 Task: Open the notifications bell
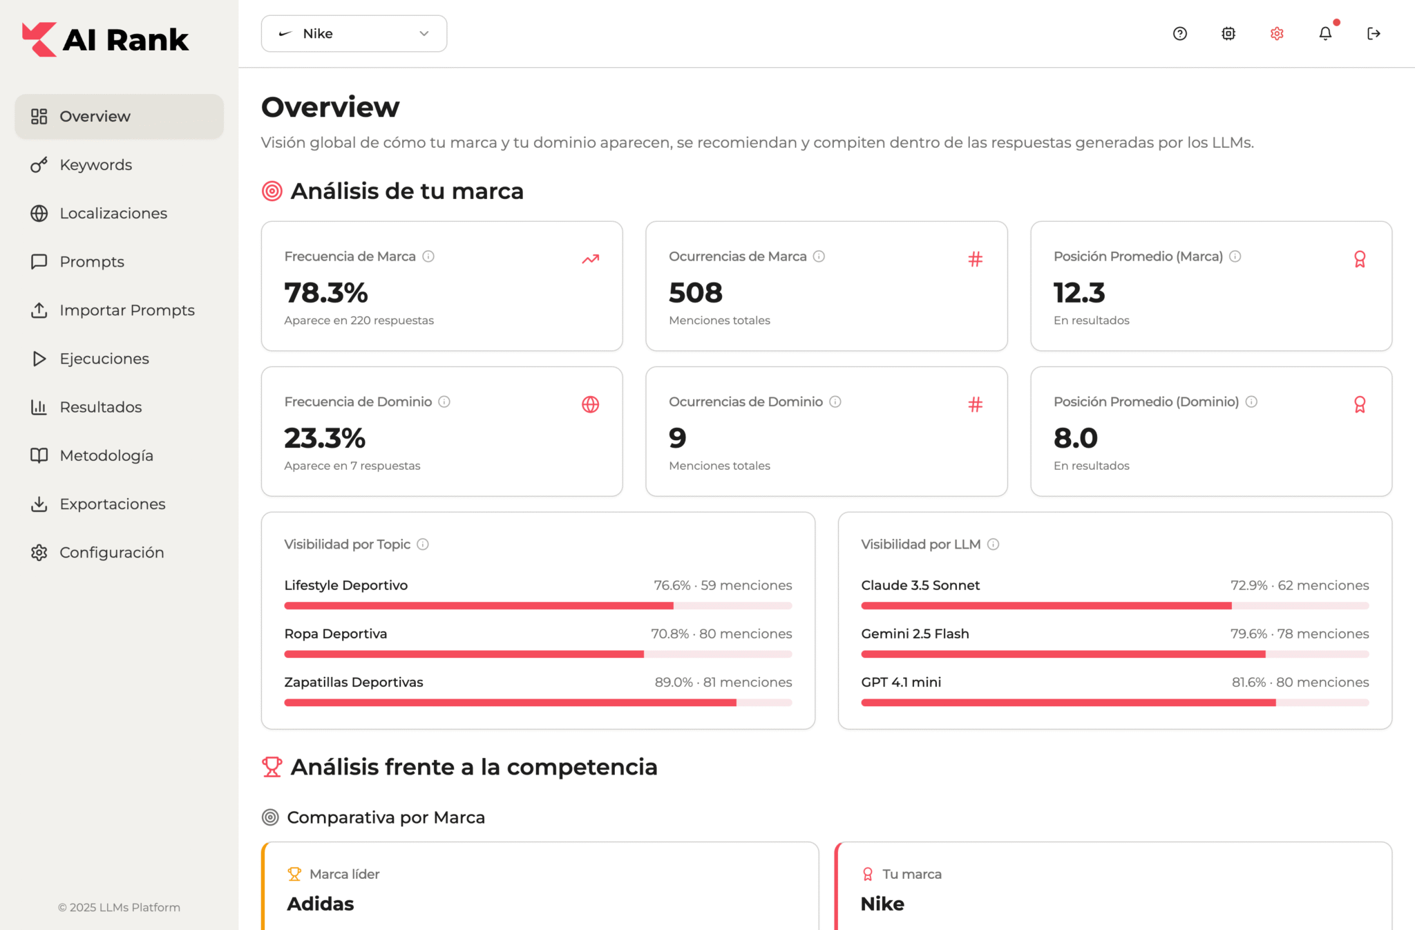1325,33
